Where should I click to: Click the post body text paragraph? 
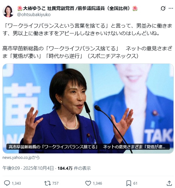tap(87, 41)
